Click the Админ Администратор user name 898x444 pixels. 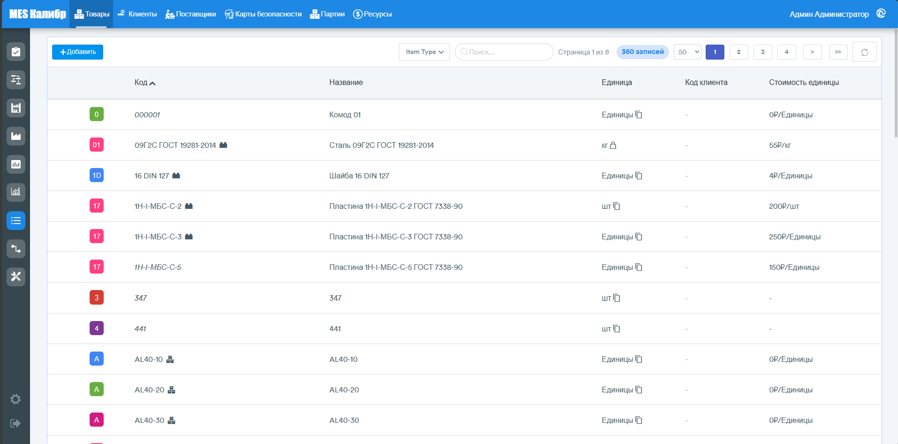tap(829, 14)
